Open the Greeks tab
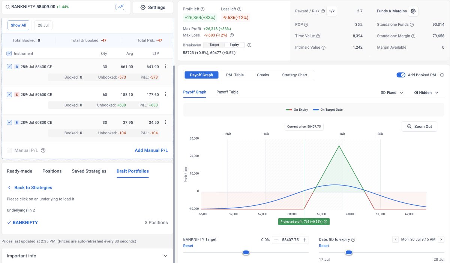Viewport: 450px width, 263px height. [263, 75]
